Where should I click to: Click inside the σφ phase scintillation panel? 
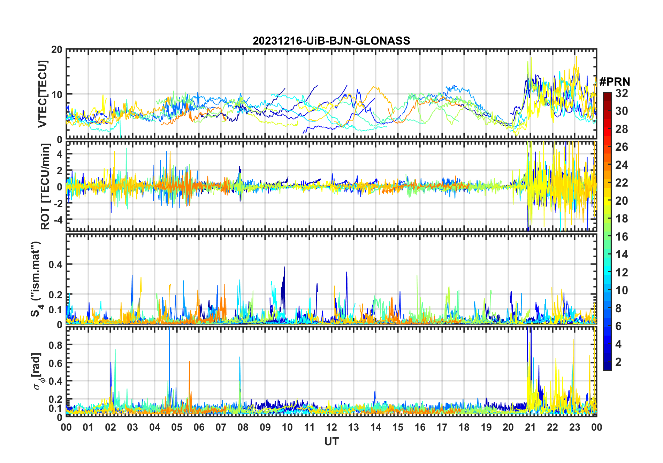coord(331,371)
